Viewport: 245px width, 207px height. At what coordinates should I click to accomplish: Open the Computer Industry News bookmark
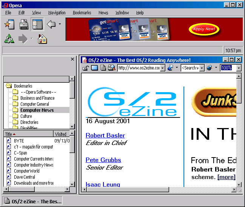pyautogui.click(x=34, y=165)
